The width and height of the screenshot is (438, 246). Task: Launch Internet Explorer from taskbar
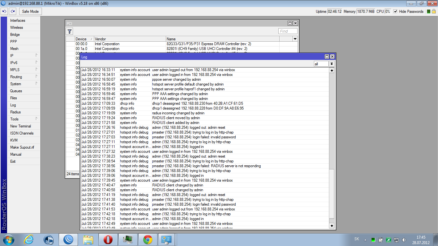click(29, 240)
